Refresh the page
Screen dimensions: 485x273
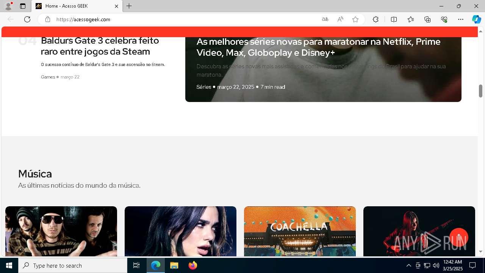(27, 19)
